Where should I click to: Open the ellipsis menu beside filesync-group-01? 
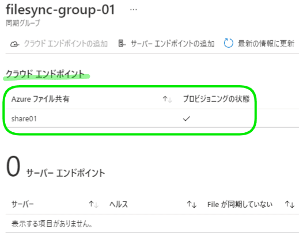pos(134,10)
